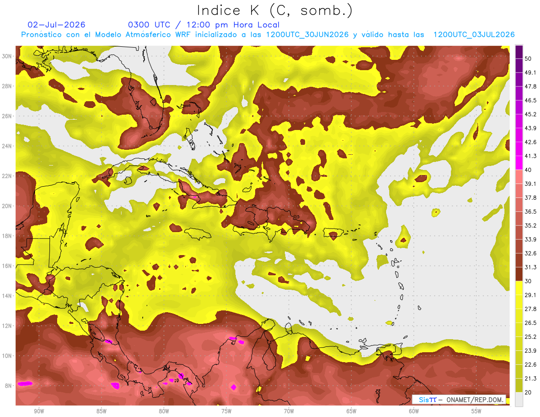
Task: Select the date text "02-Jul-2026"
Action: 56,25
